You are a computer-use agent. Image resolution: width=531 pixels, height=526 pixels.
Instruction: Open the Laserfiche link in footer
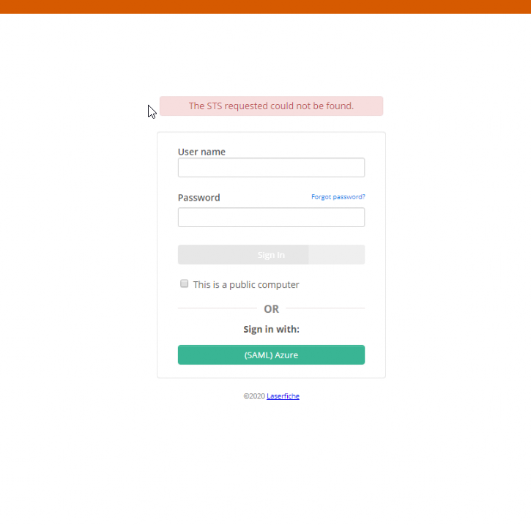pos(283,396)
